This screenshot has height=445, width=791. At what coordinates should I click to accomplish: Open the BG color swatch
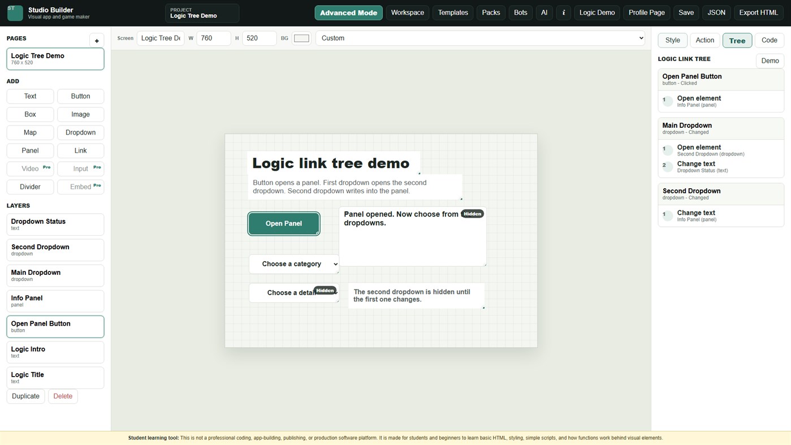point(302,38)
